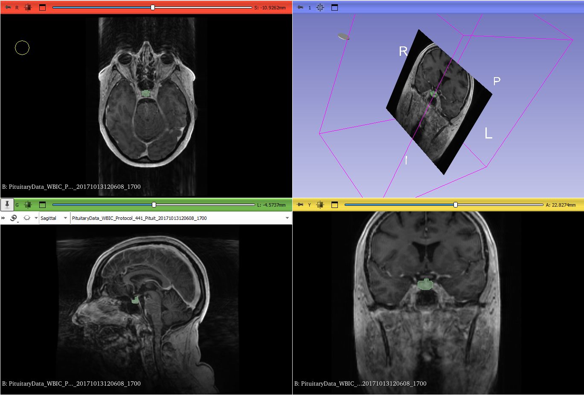
Task: Fit to window icon in Yellow slice view
Action: [x=320, y=205]
